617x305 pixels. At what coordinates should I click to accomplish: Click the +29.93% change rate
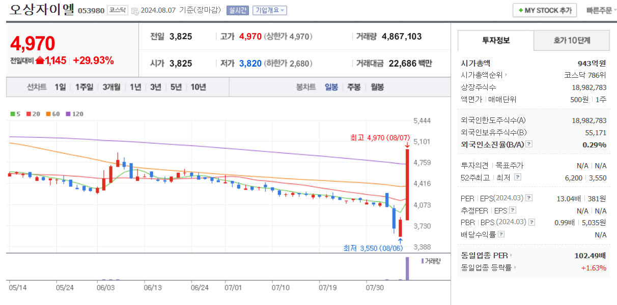[x=93, y=60]
